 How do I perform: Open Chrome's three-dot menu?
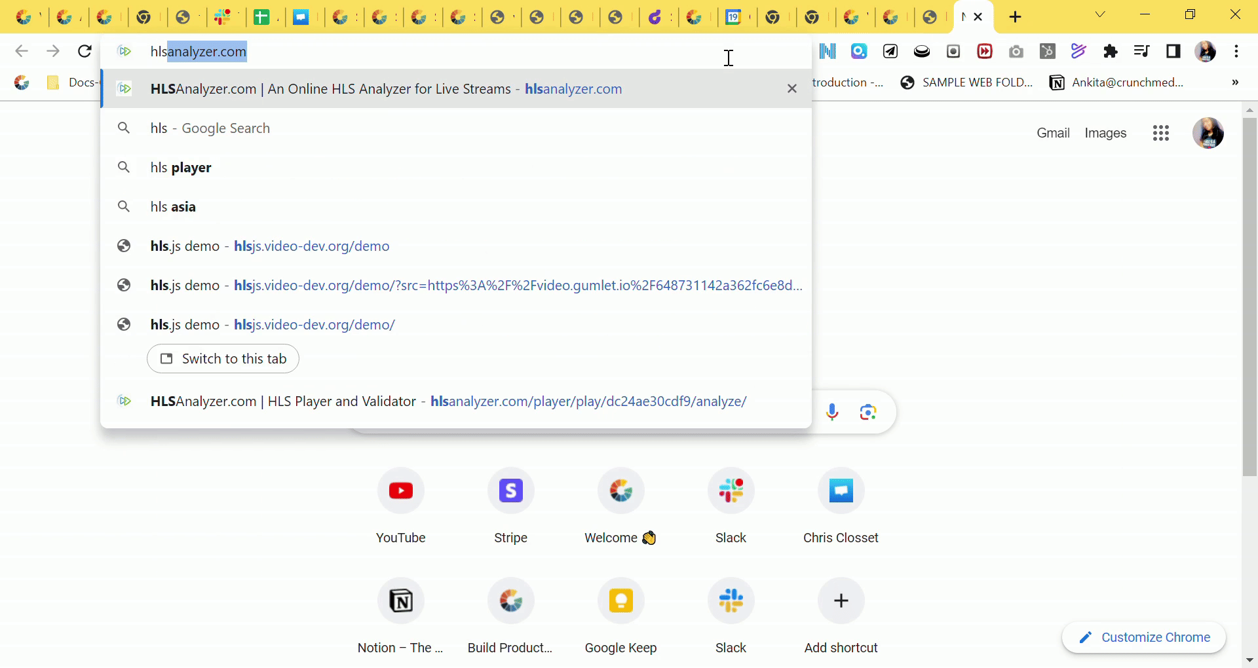click(x=1236, y=51)
